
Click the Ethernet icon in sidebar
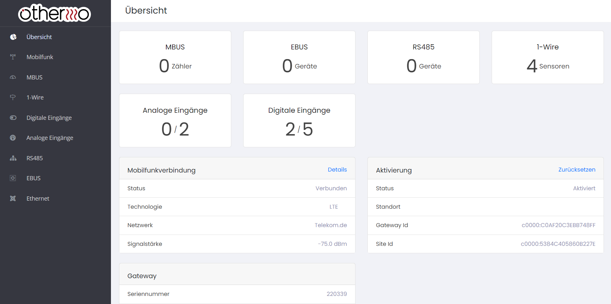tap(13, 198)
